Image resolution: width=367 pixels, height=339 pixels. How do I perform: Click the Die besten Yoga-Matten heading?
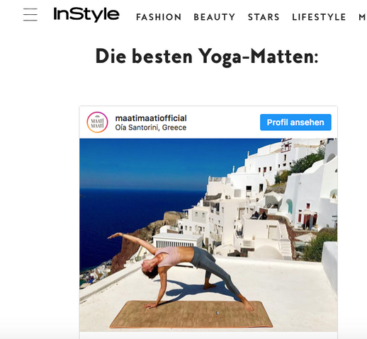point(207,56)
